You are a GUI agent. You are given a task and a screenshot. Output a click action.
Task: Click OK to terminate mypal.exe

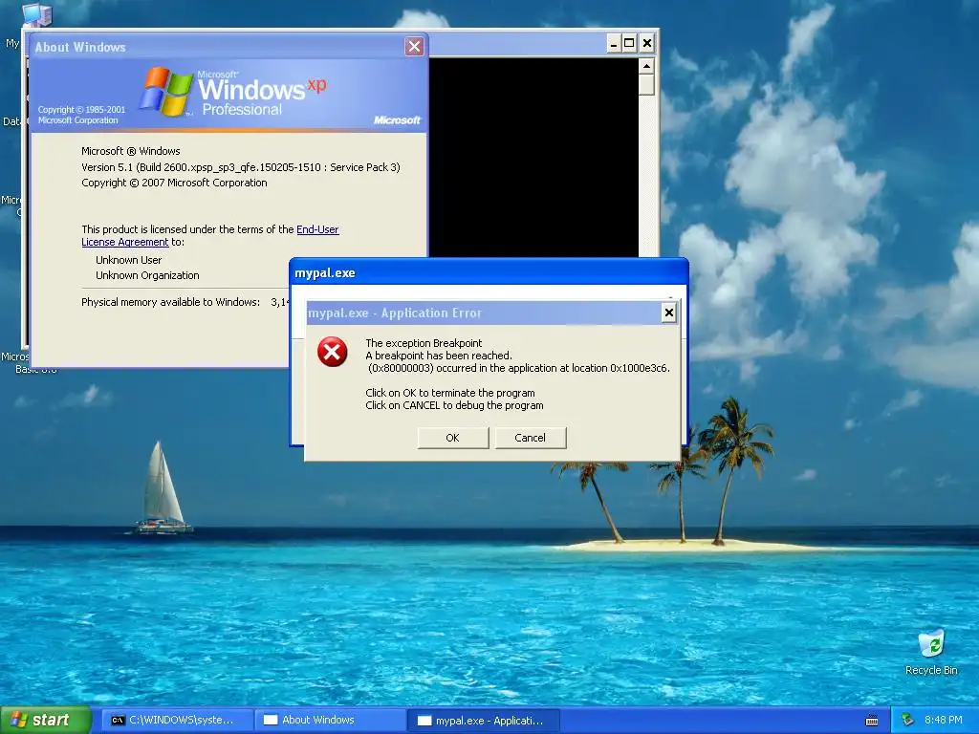click(452, 438)
